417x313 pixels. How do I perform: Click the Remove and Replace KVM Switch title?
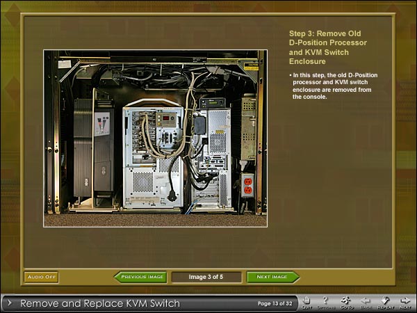point(99,303)
